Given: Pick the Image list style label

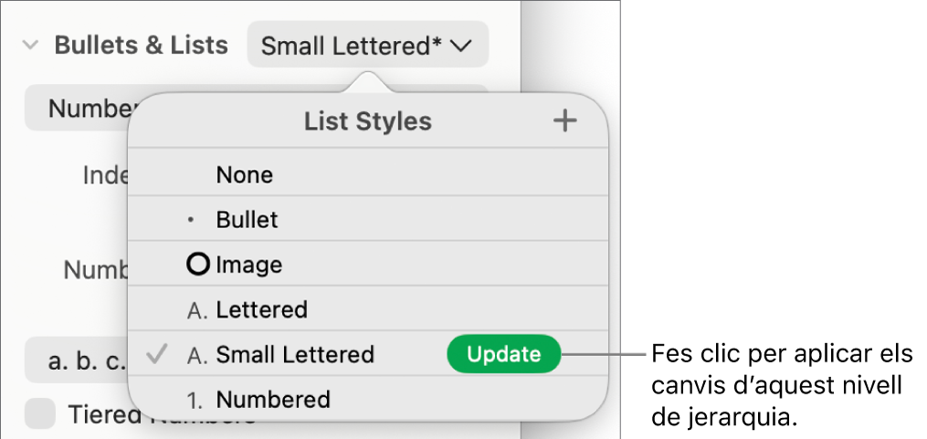Looking at the screenshot, I should pos(249,266).
